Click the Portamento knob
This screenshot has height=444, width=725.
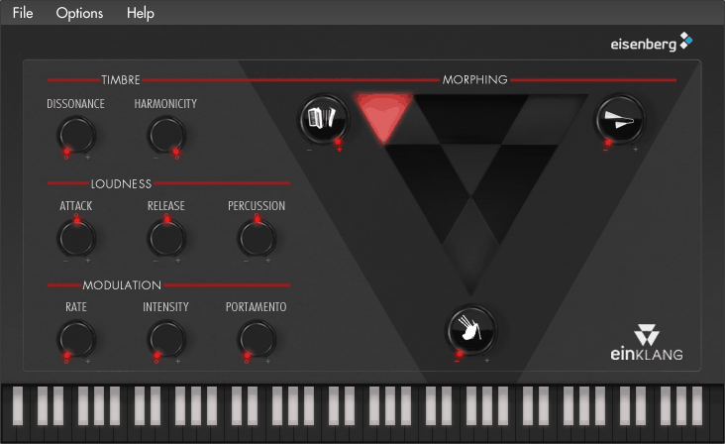click(x=257, y=339)
